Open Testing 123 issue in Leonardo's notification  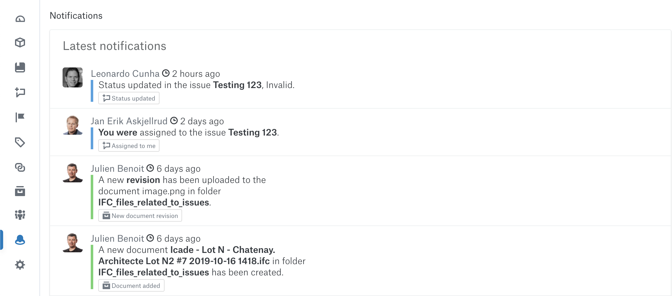point(237,85)
